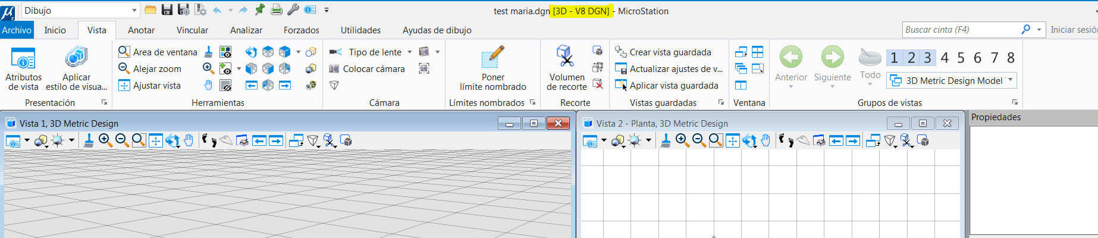Toggle view number 4
The width and height of the screenshot is (1098, 238).
pos(945,58)
